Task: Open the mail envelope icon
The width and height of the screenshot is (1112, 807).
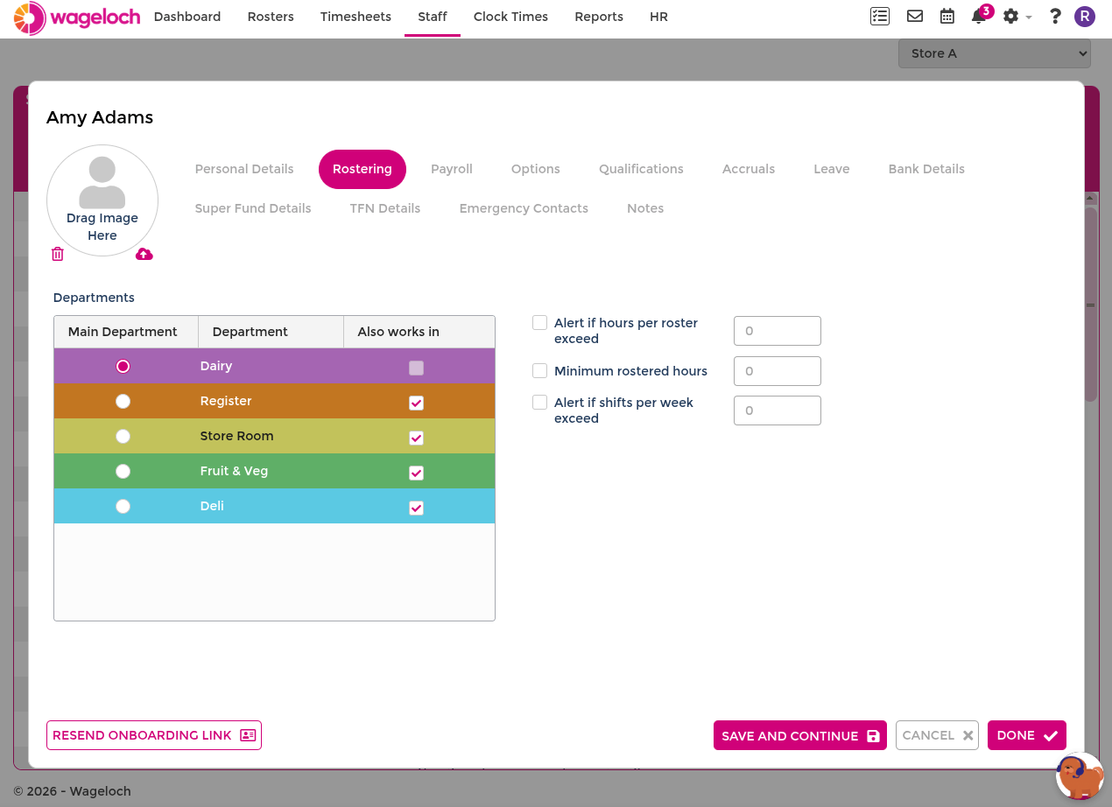Action: tap(915, 16)
